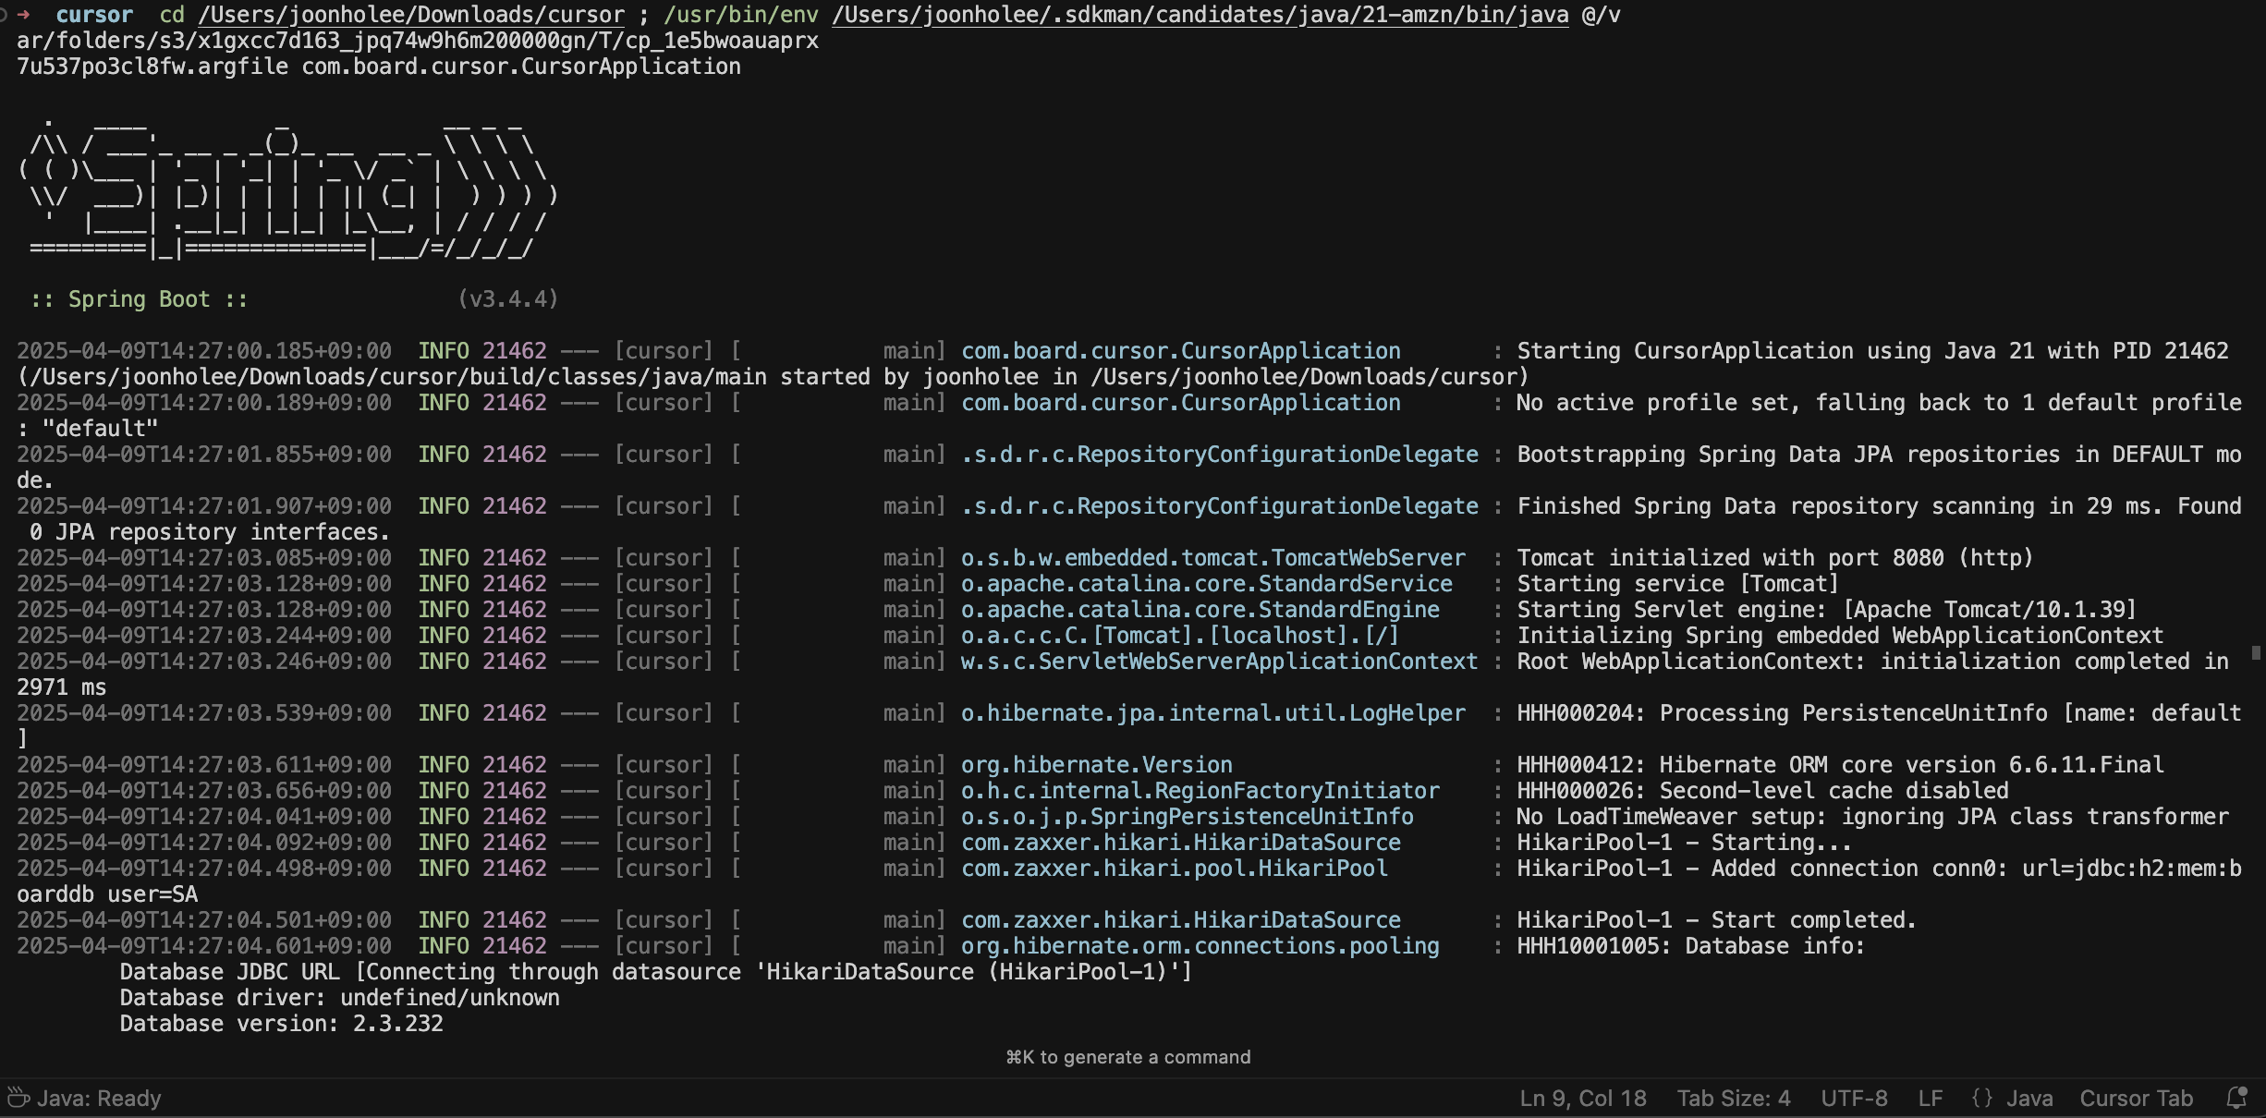Change indentation via Tab Size: 4
The image size is (2266, 1118).
1733,1098
